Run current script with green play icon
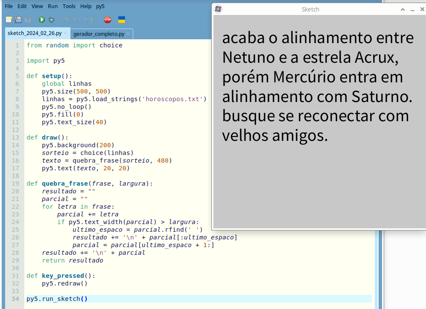Image resolution: width=426 pixels, height=309 pixels. click(42, 20)
